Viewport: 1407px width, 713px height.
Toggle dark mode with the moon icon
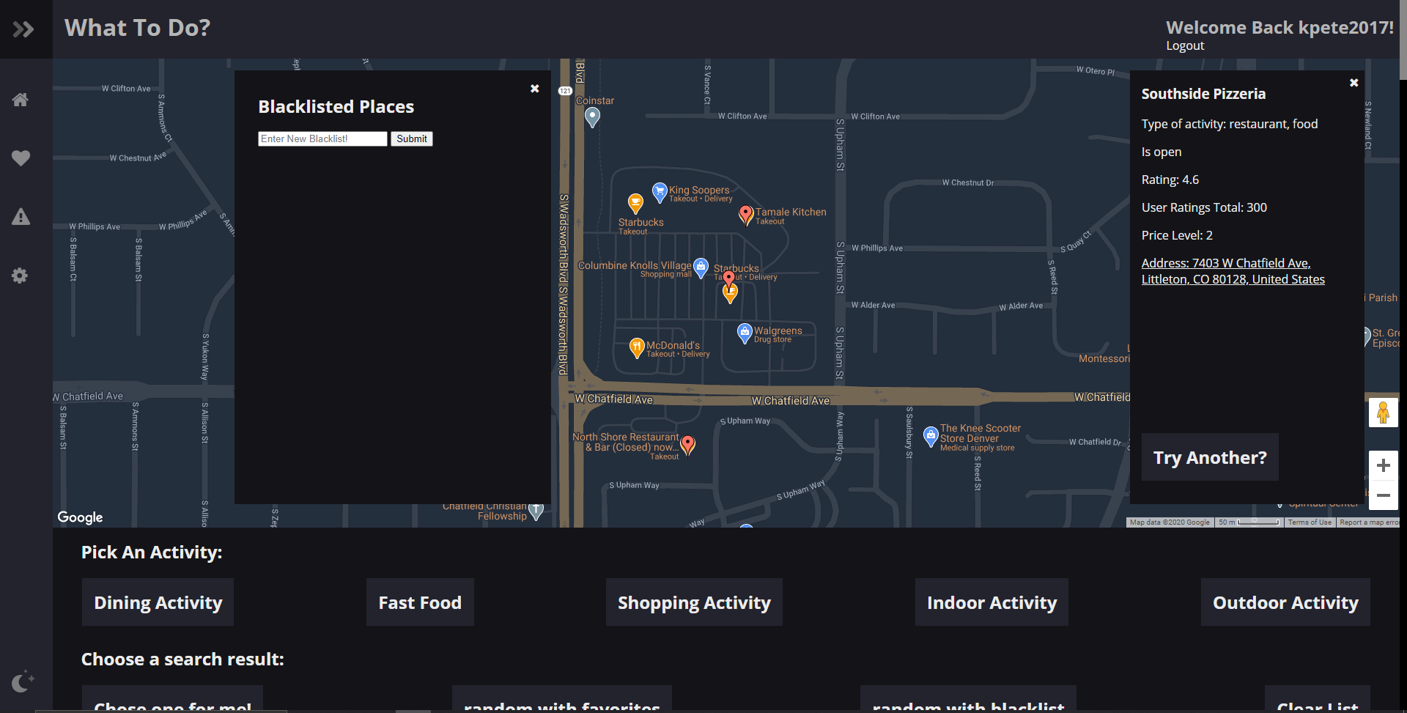tap(22, 681)
